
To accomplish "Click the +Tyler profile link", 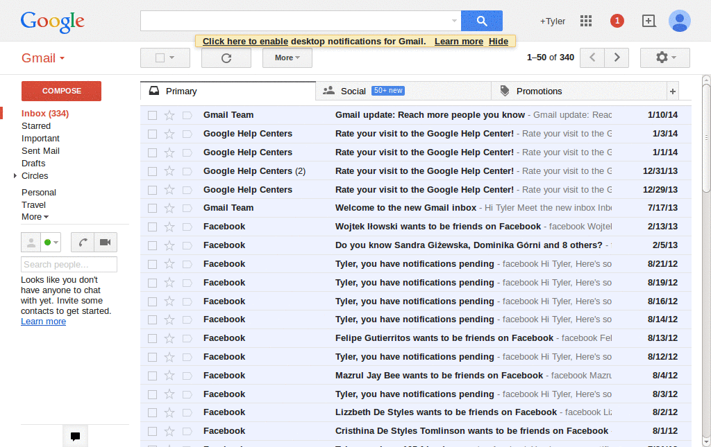I will [552, 21].
